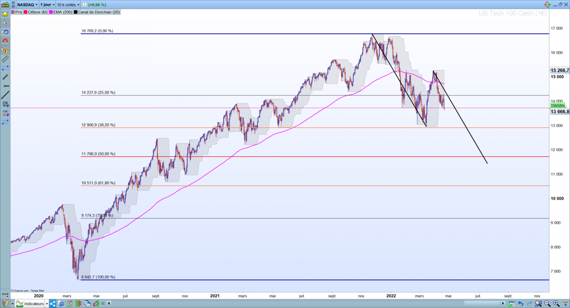
Task: Select the ruler measurement tool
Action: coord(5,59)
